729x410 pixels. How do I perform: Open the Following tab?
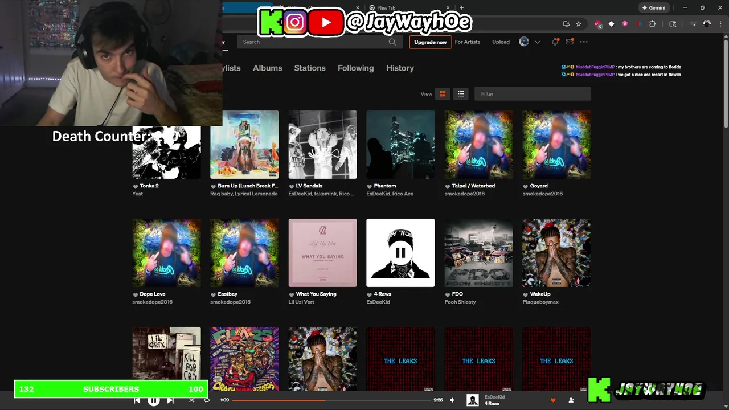click(x=355, y=68)
